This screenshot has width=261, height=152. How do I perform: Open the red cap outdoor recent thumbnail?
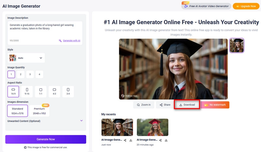coord(152,127)
